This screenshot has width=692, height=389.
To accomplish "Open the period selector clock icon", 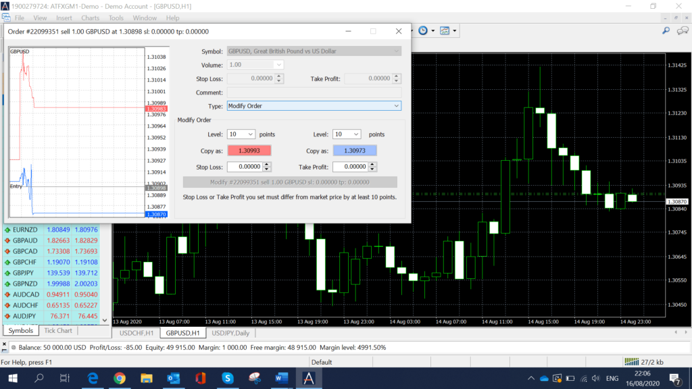I will (422, 30).
